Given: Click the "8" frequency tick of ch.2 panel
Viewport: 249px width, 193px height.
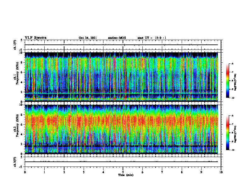Looking at the screenshot, I should 22,115.
